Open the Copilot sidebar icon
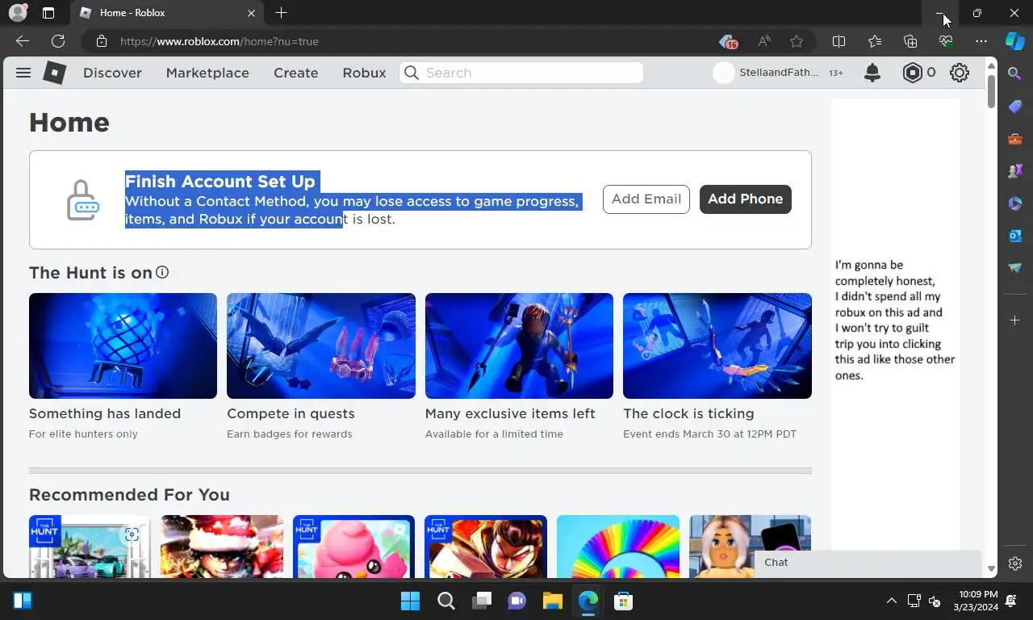 pyautogui.click(x=1015, y=41)
